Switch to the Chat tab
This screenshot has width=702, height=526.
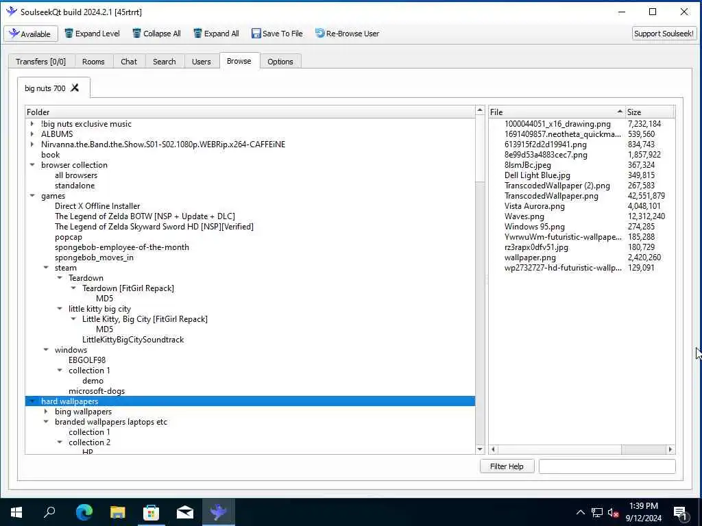tap(129, 61)
